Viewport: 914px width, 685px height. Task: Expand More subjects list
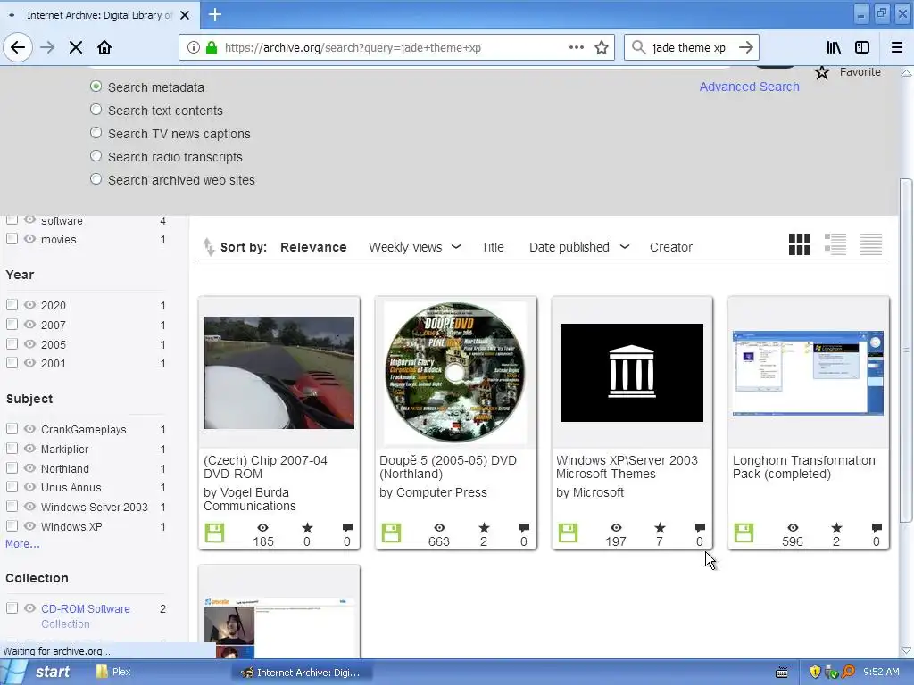(22, 543)
